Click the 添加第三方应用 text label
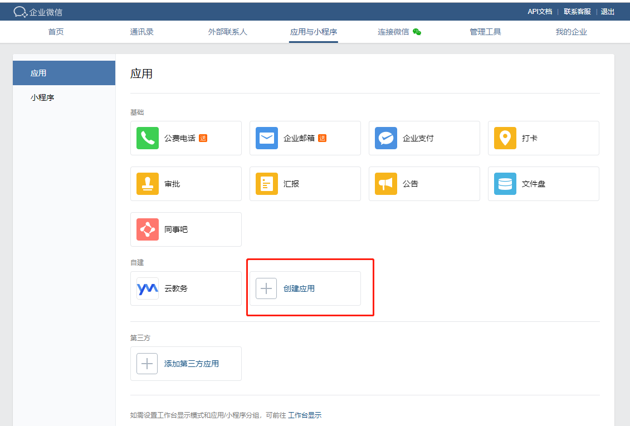 coord(191,364)
